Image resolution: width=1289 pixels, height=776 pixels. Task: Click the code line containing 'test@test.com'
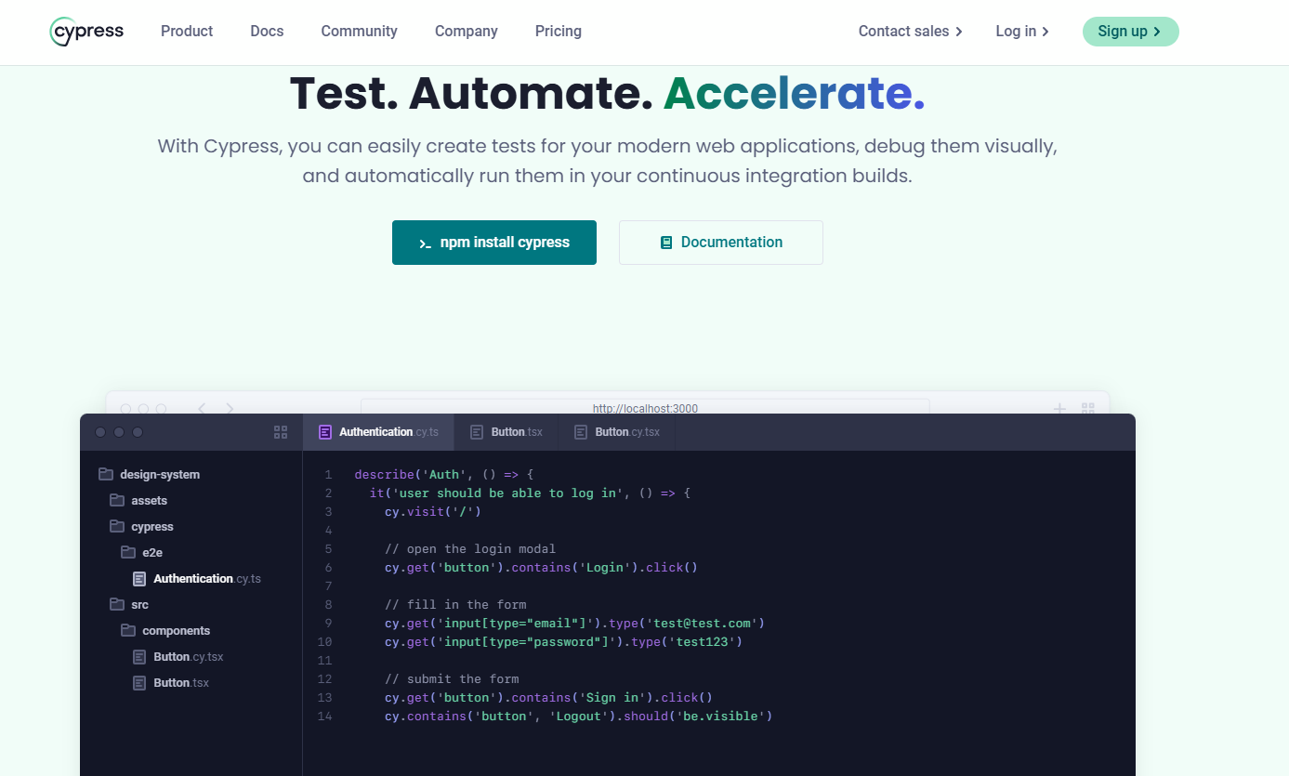click(x=574, y=623)
